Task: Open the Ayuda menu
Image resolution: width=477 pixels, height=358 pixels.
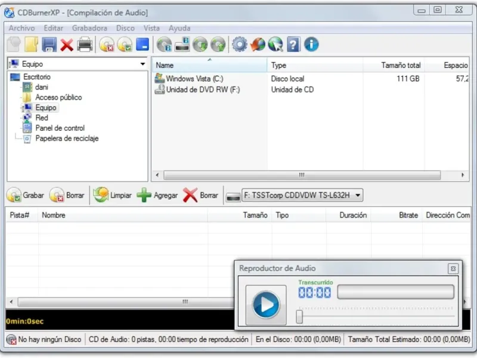Action: 179,28
